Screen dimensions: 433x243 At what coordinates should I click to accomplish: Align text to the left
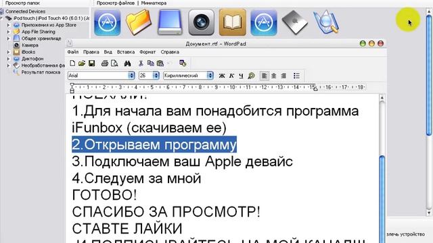point(265,76)
